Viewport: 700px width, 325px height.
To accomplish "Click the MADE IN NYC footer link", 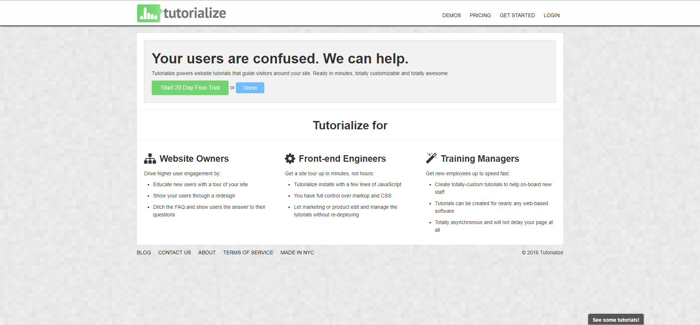I will 297,252.
